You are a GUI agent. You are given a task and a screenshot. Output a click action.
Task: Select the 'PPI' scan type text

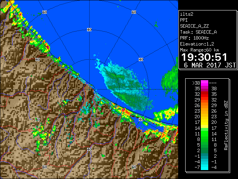(x=184, y=20)
